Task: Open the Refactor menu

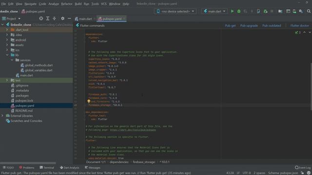Action: coord(67,4)
